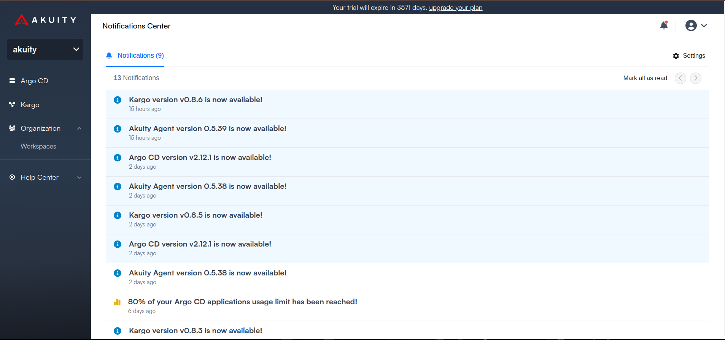Image resolution: width=725 pixels, height=340 pixels.
Task: Open Organization menu item
Action: 41,128
